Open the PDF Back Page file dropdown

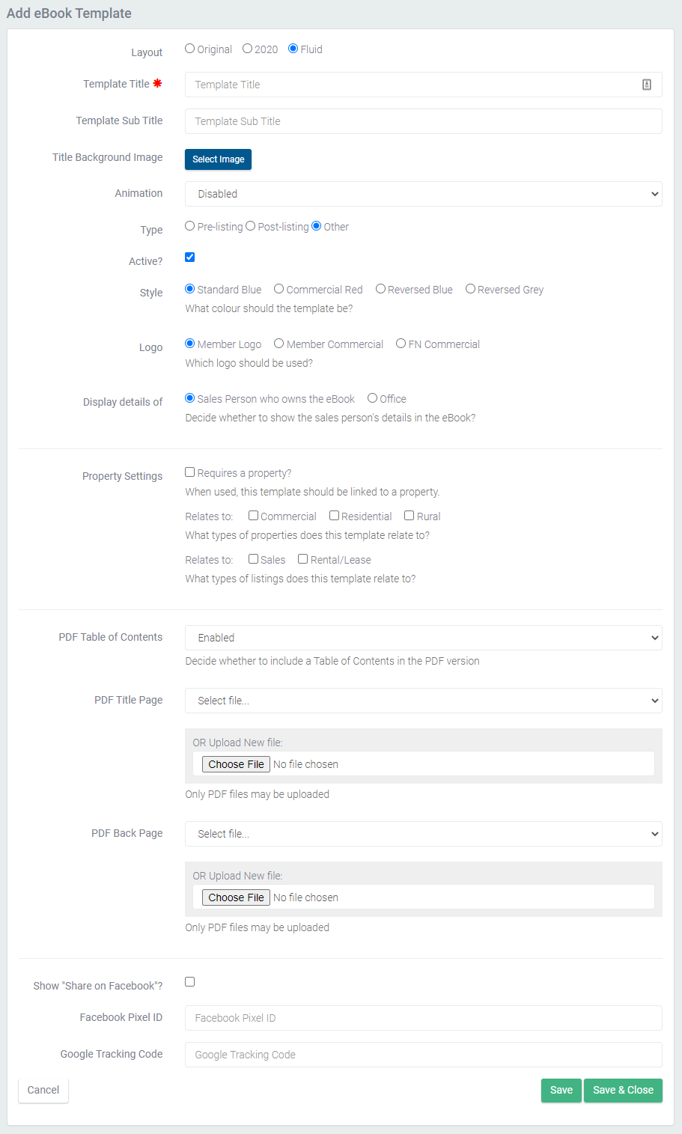coord(423,834)
